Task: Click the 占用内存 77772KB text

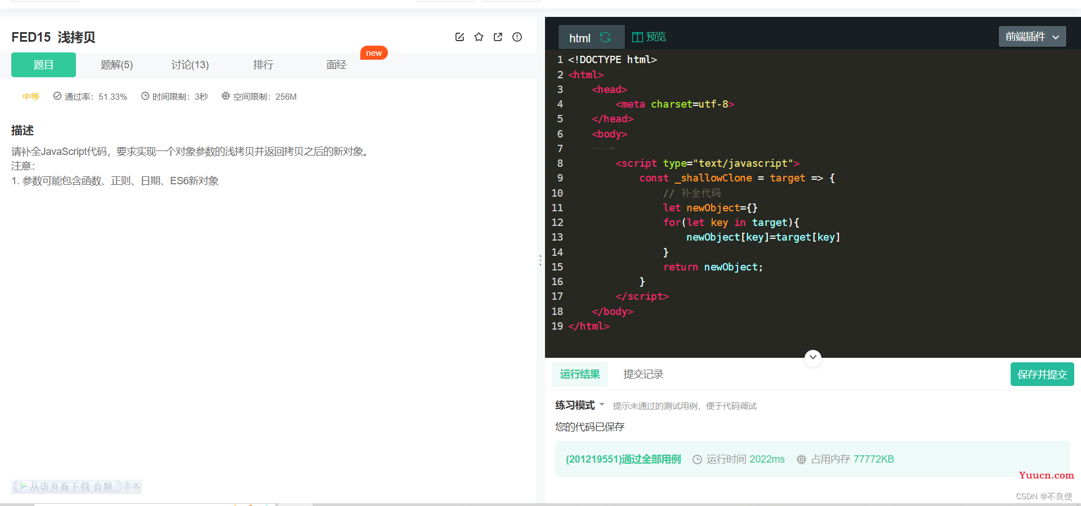Action: point(852,459)
